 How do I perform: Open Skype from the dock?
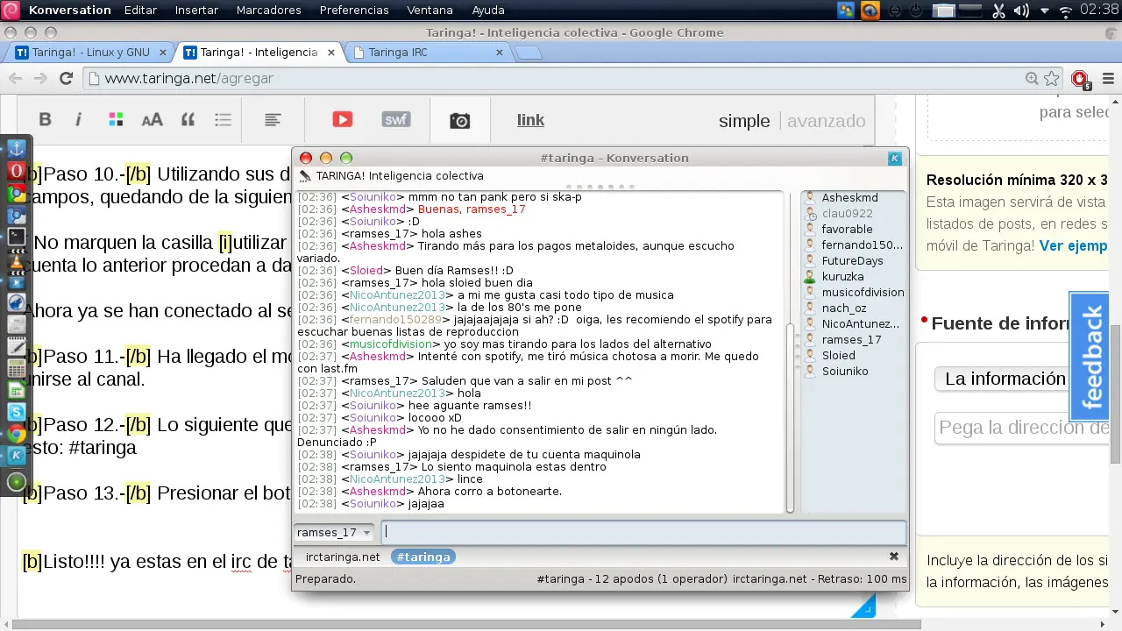pyautogui.click(x=16, y=411)
